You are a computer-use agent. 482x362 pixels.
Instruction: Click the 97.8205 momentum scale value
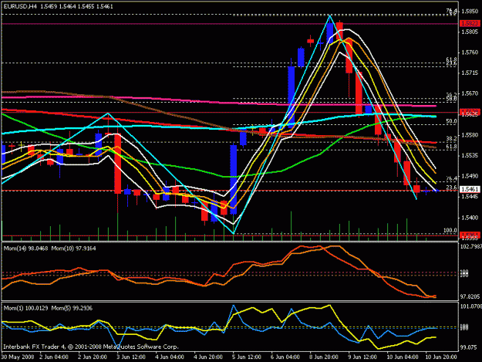tap(470, 296)
